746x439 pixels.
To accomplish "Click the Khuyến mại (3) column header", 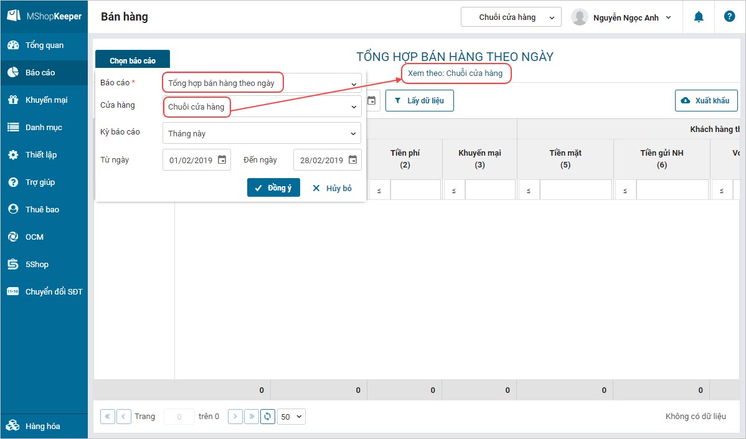I will click(479, 159).
